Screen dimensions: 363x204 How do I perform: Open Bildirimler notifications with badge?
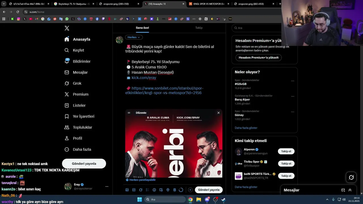[77, 61]
